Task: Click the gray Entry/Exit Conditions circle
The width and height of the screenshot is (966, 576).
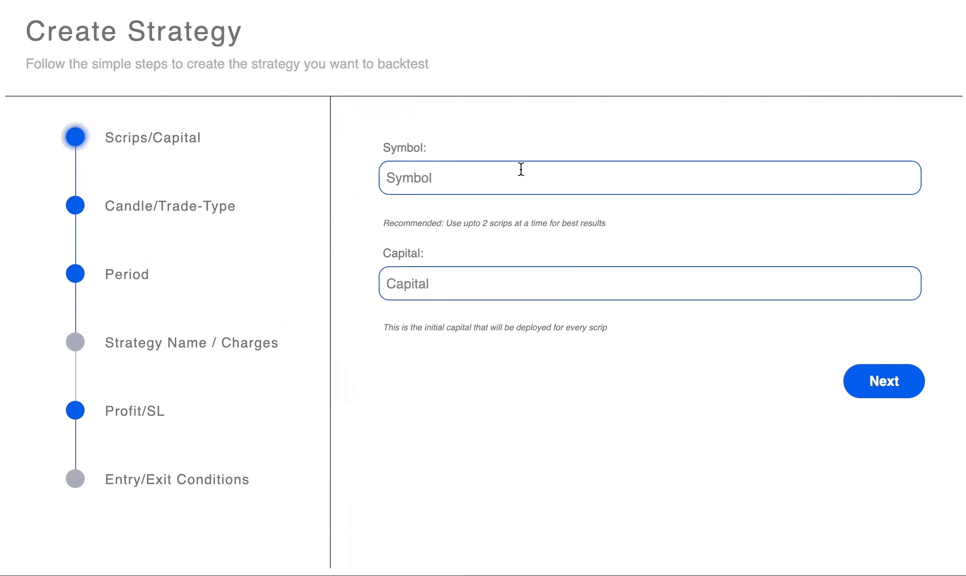Action: click(x=75, y=479)
